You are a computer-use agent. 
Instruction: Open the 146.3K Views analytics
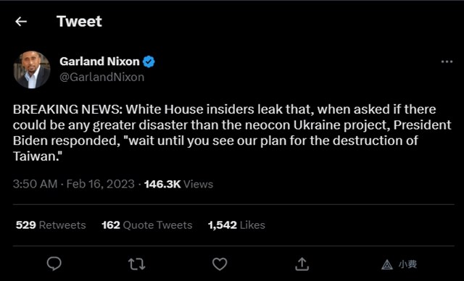(179, 184)
